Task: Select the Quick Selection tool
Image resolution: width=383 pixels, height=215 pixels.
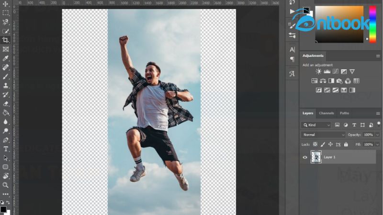Action: pos(5,31)
